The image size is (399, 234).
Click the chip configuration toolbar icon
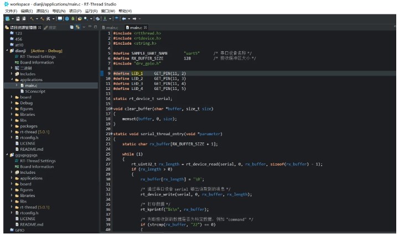point(97,19)
